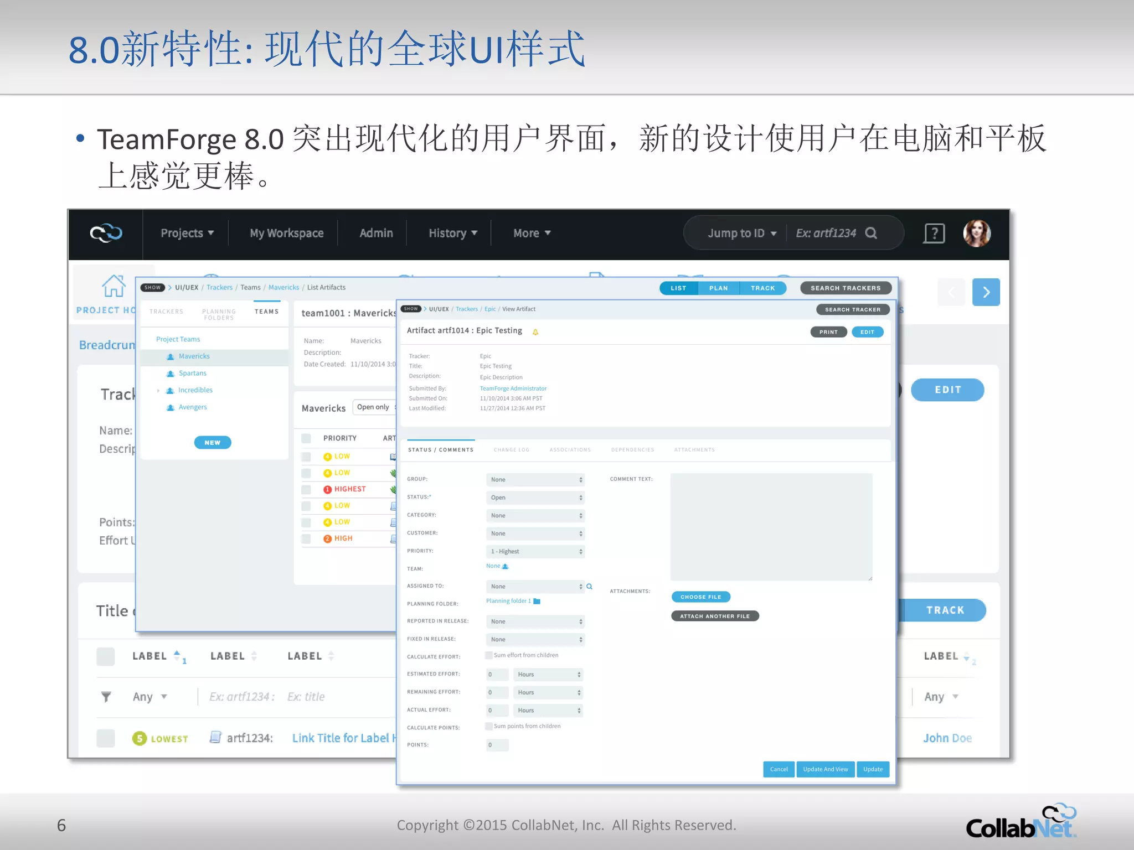Click the Assigned To search magnifier icon
1134x850 pixels.
pyautogui.click(x=590, y=587)
